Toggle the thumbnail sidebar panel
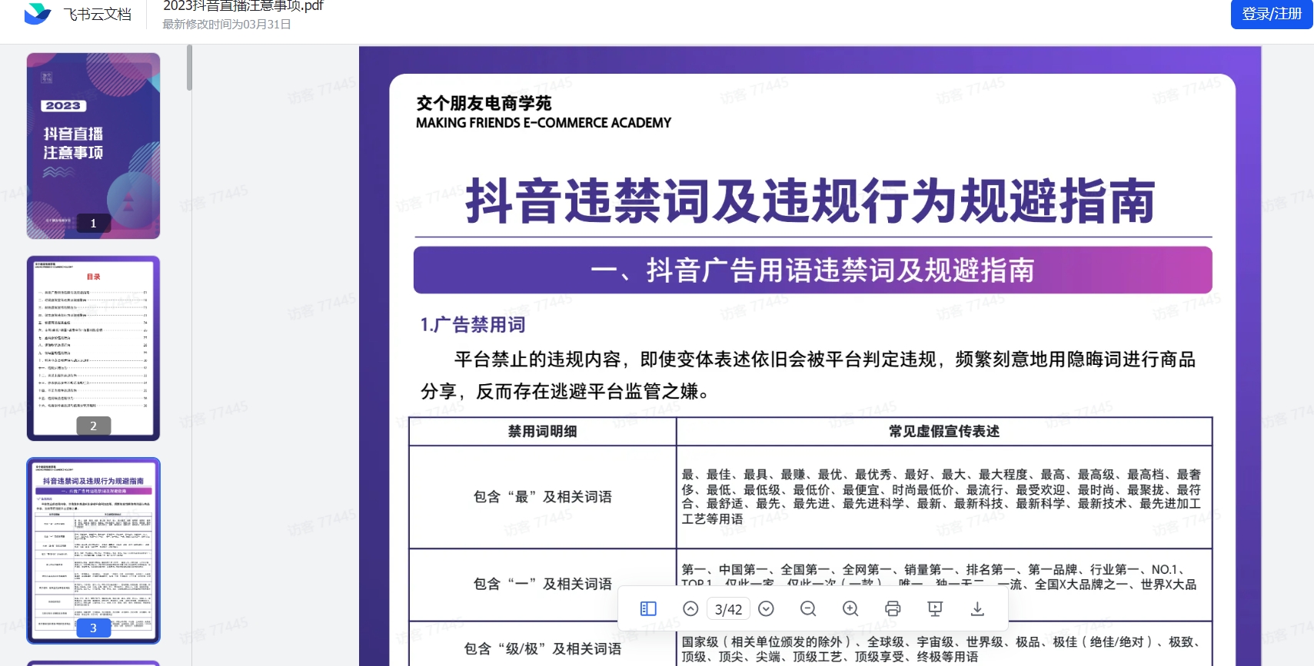The height and width of the screenshot is (666, 1314). click(x=648, y=608)
